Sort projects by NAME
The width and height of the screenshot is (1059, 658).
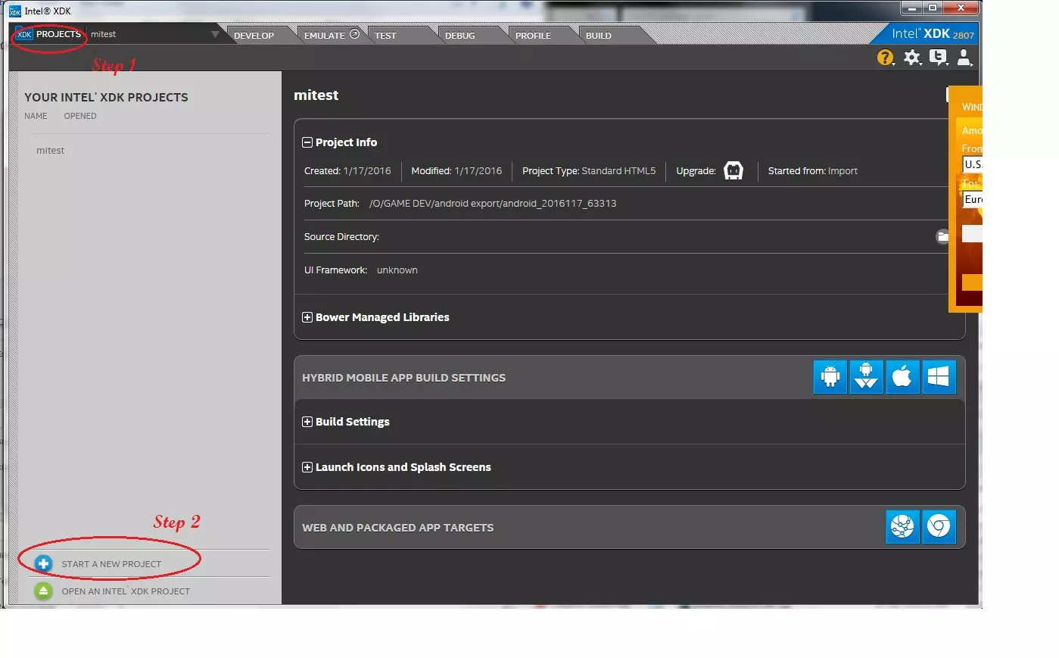coord(36,117)
